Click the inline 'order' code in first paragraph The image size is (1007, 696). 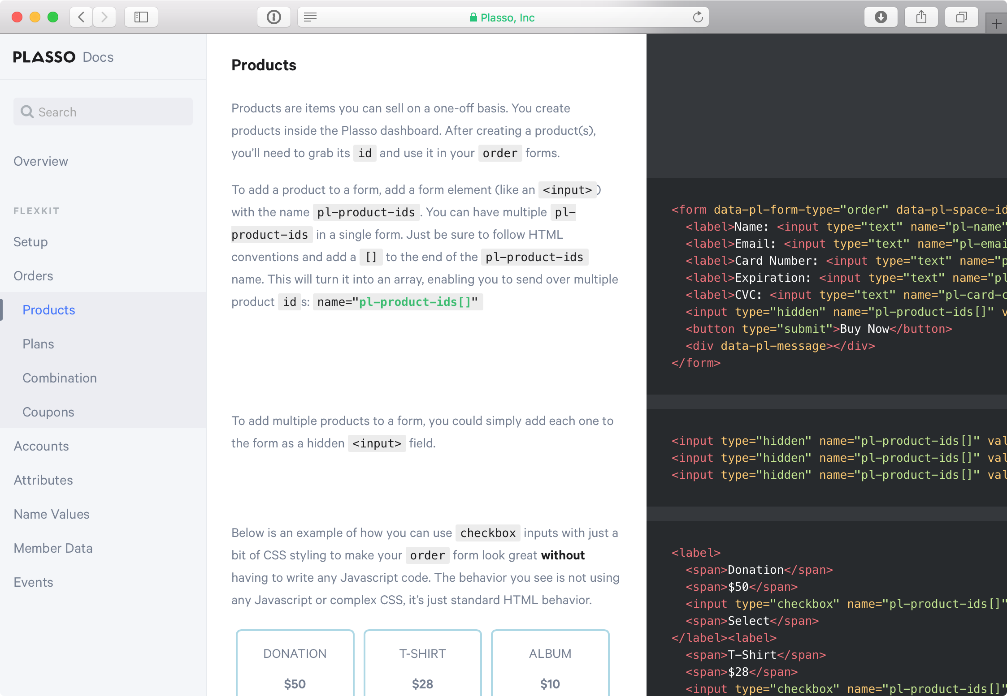coord(500,153)
